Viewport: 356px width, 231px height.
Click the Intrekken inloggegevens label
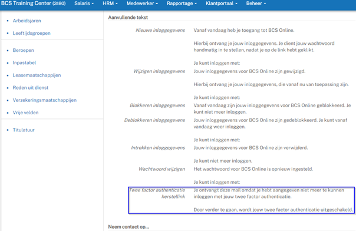point(158,148)
